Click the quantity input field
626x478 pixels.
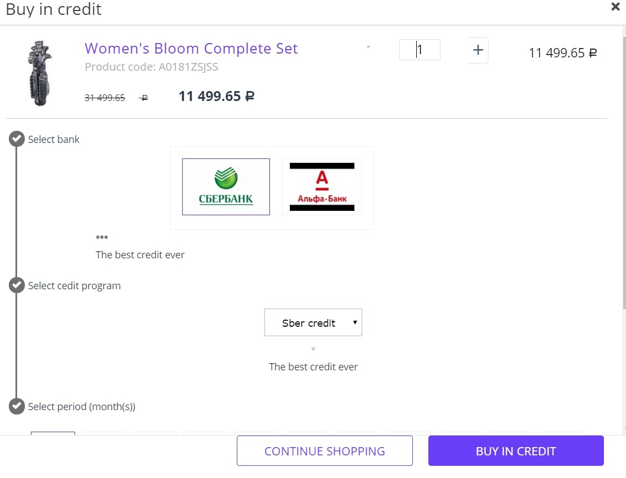coord(420,50)
